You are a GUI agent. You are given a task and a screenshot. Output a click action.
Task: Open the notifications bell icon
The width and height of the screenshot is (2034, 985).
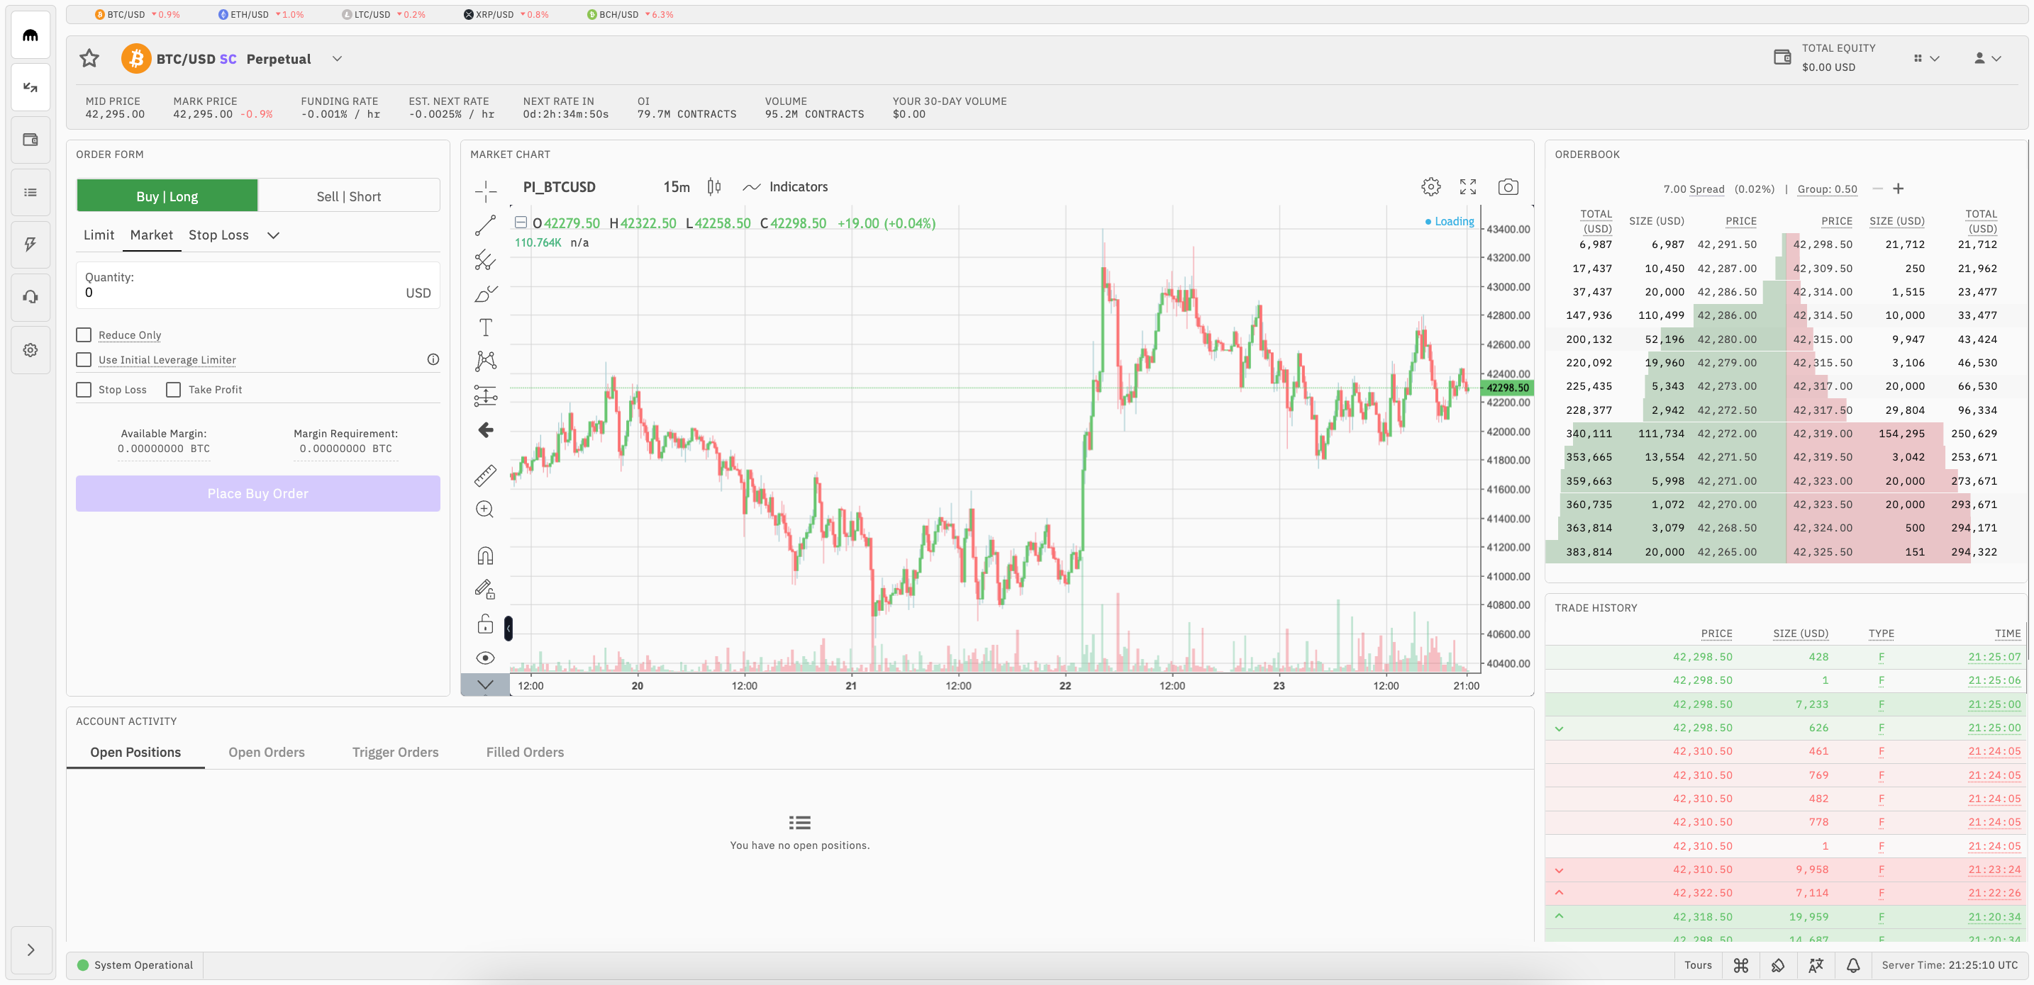pyautogui.click(x=1853, y=965)
